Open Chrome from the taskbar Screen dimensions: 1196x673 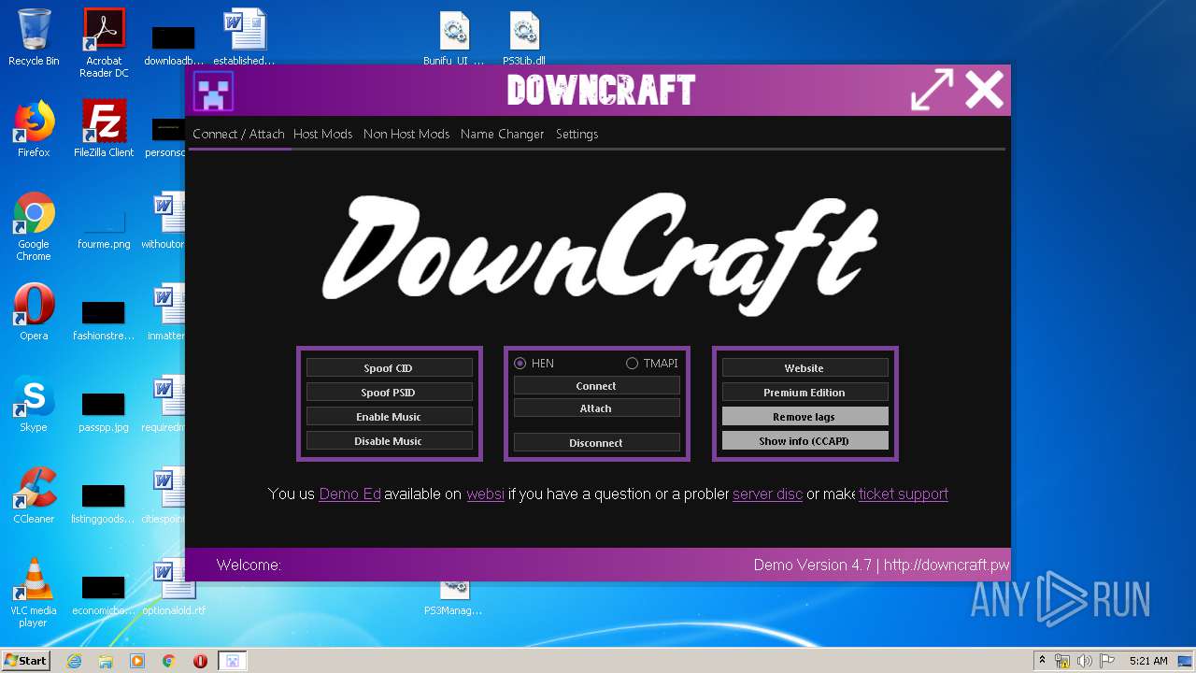click(x=168, y=661)
